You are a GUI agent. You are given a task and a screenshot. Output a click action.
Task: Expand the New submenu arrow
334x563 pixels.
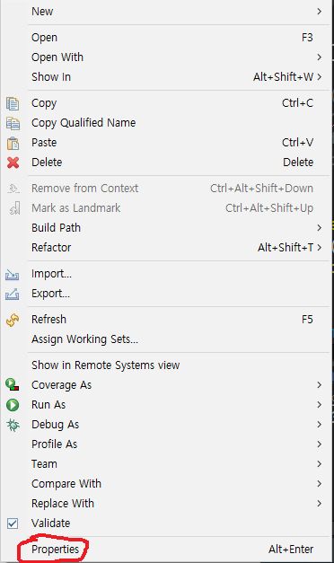[319, 12]
